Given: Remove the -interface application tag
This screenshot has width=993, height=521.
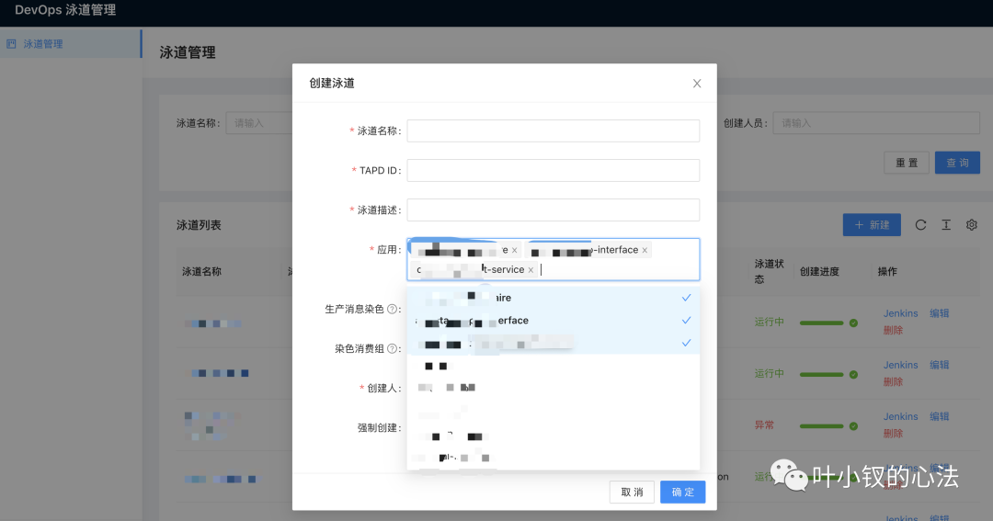Looking at the screenshot, I should click(645, 250).
